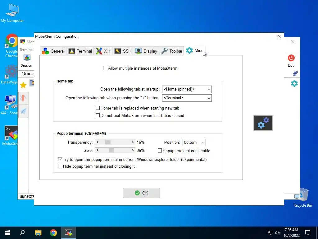Close the MobaXterm Configuration dialog

[x=279, y=36]
